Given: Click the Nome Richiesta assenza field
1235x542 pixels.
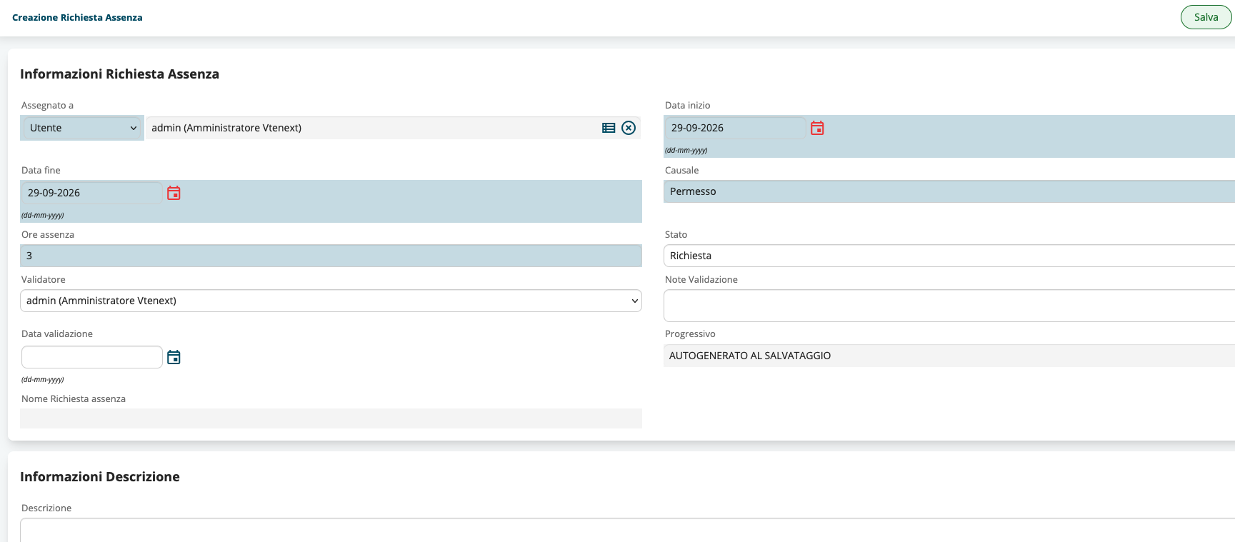Looking at the screenshot, I should [331, 418].
